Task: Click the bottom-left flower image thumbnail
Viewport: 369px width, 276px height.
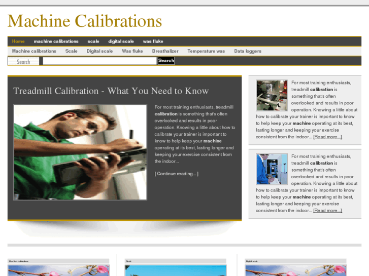Action: click(58, 270)
